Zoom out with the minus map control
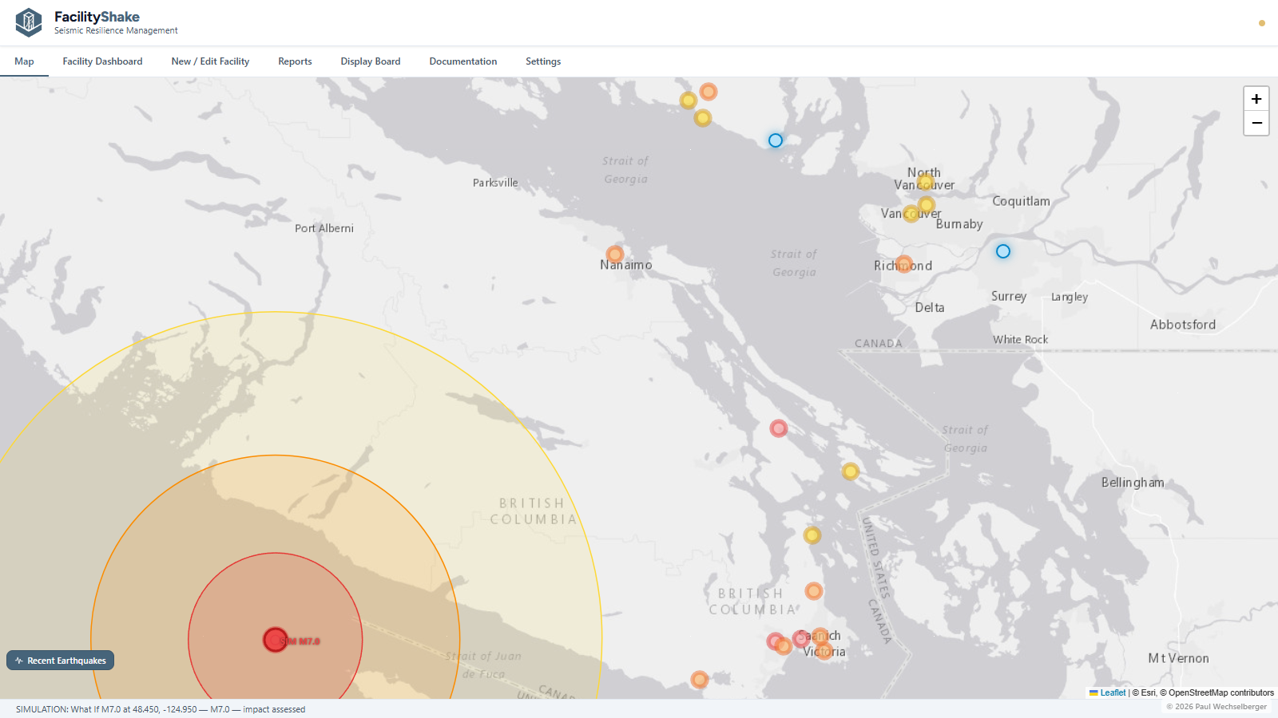Screen dimensions: 1278x718 click(1256, 123)
